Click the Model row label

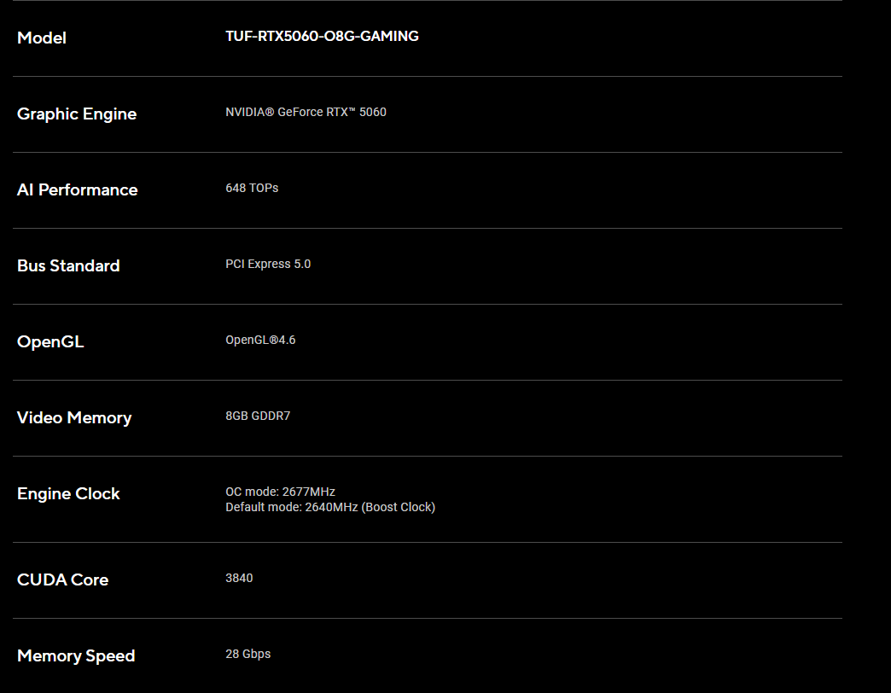pos(42,38)
